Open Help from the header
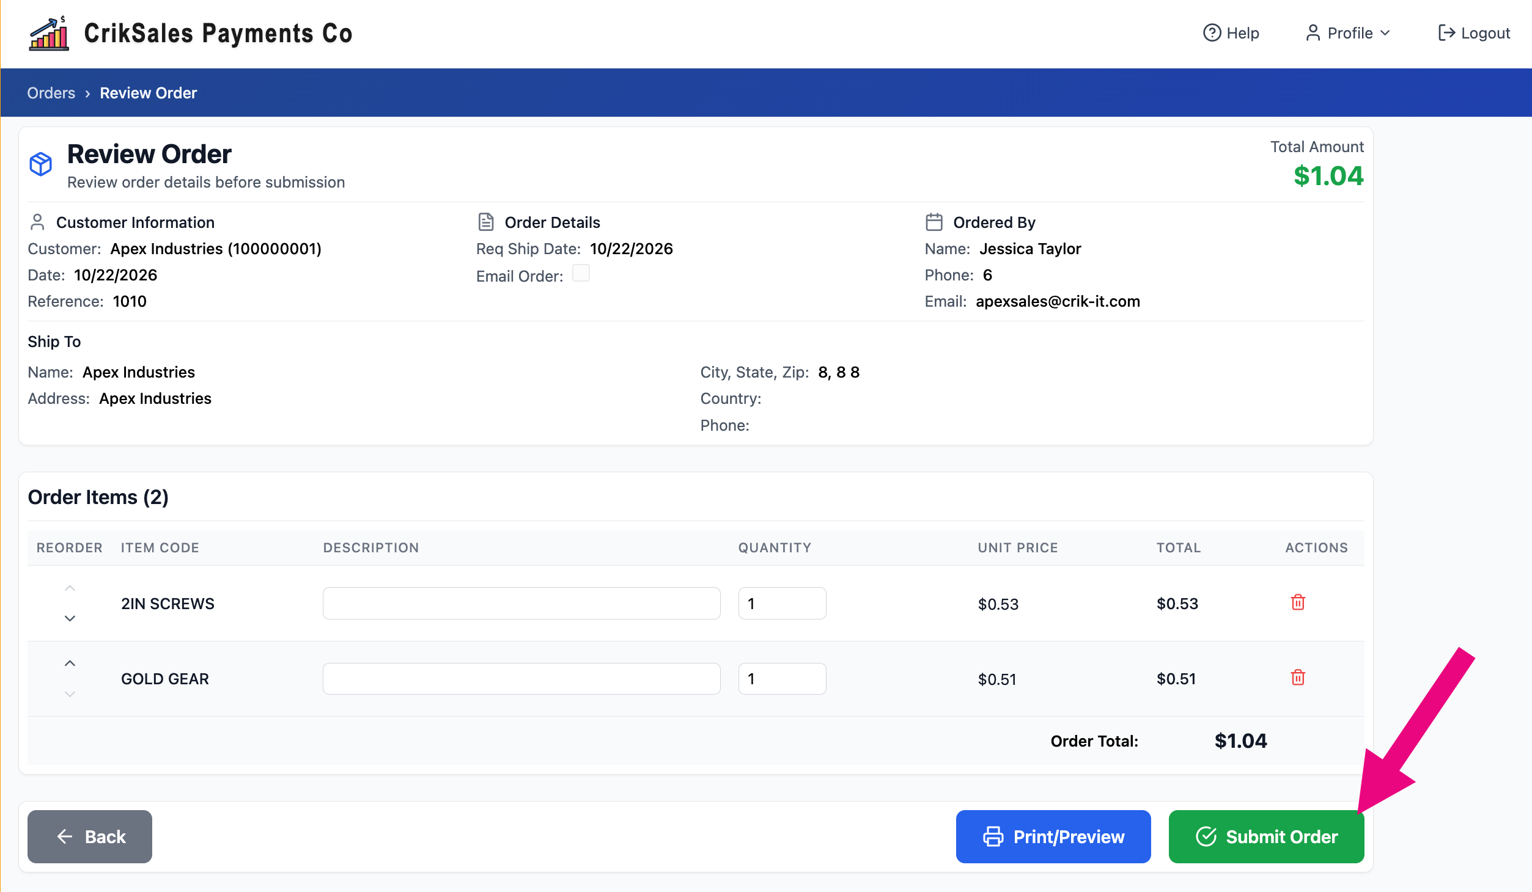 tap(1231, 33)
